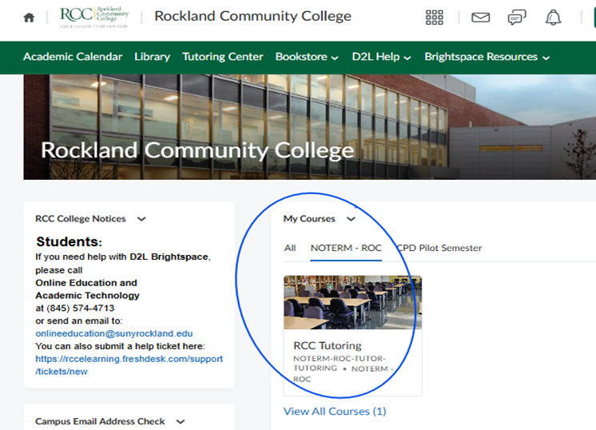The width and height of the screenshot is (596, 430).
Task: Select the CPD Pilot Semester tab
Action: click(439, 249)
